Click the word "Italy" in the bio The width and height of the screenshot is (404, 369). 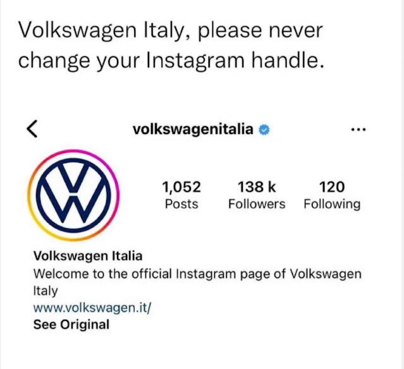(x=46, y=291)
